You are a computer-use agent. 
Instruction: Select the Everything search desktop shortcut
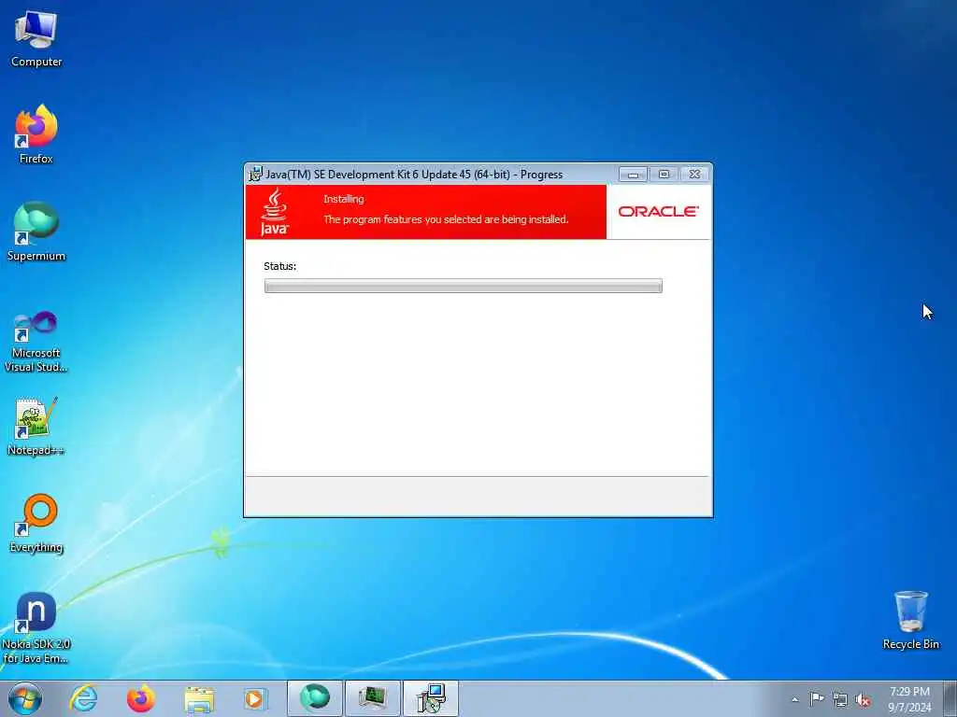click(x=36, y=523)
